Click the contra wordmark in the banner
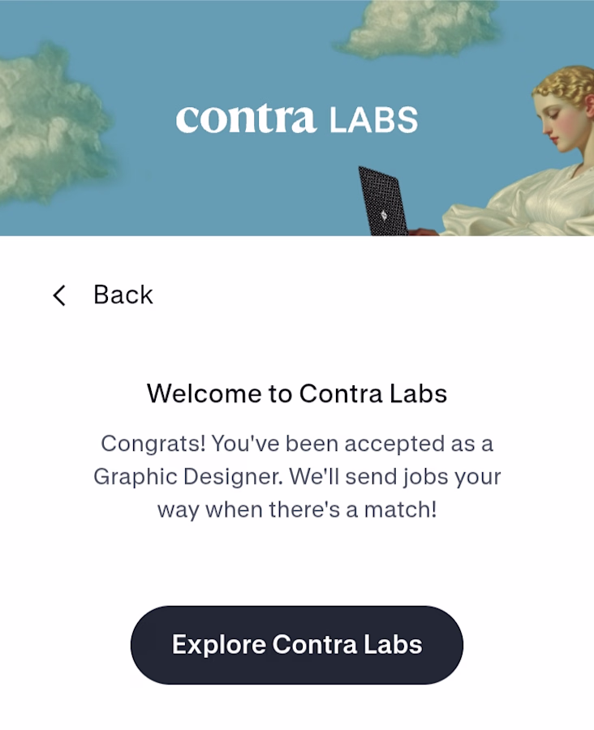 (246, 120)
